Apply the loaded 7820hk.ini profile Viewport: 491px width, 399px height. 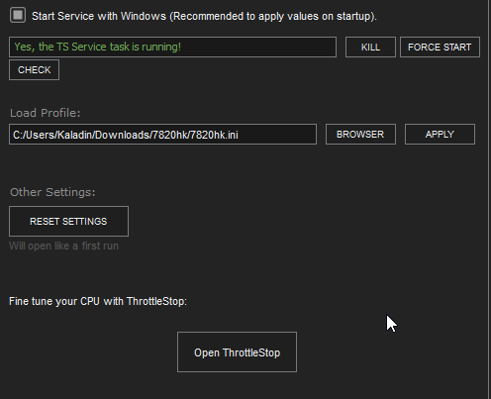point(440,135)
